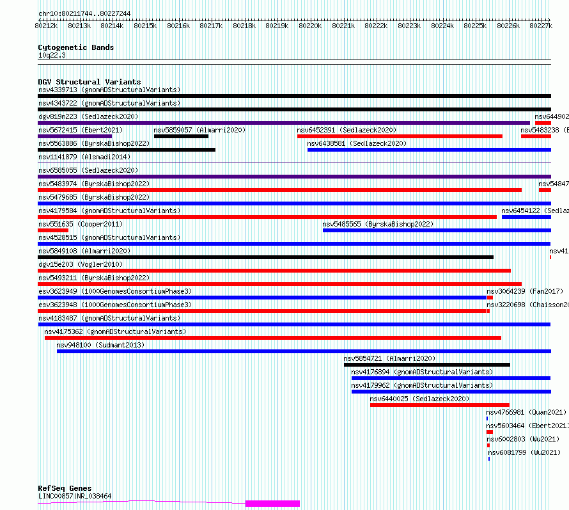569x510 pixels.
Task: Select nsv4179584 gnomAD variant label
Action: (109, 211)
